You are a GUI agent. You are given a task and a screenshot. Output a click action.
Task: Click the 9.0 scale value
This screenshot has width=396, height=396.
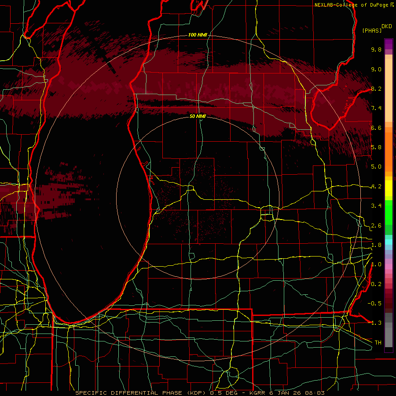(x=376, y=69)
